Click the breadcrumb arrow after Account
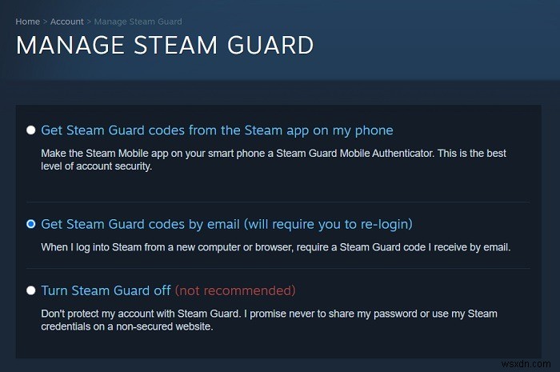The width and height of the screenshot is (560, 372). 89,22
